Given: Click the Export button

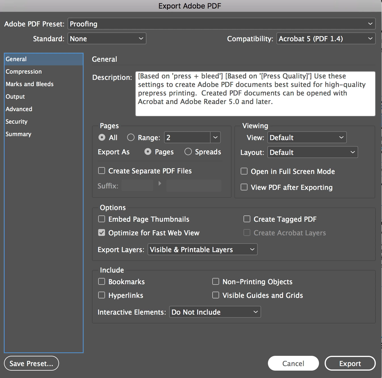Looking at the screenshot, I should (x=350, y=364).
